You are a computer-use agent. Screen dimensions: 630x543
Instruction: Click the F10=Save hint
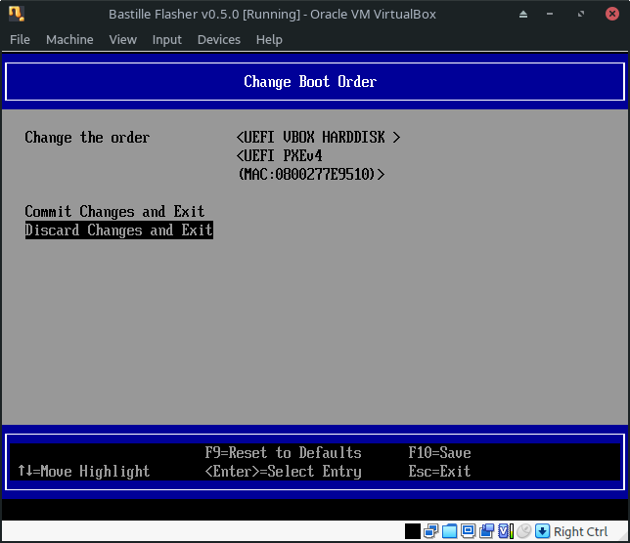[x=439, y=453]
